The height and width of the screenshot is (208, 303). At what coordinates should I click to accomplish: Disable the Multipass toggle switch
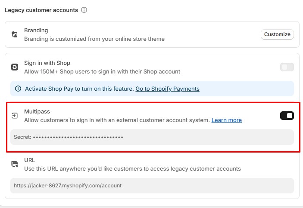pos(287,116)
